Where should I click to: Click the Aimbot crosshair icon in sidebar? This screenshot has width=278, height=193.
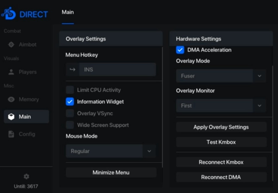coord(11,45)
